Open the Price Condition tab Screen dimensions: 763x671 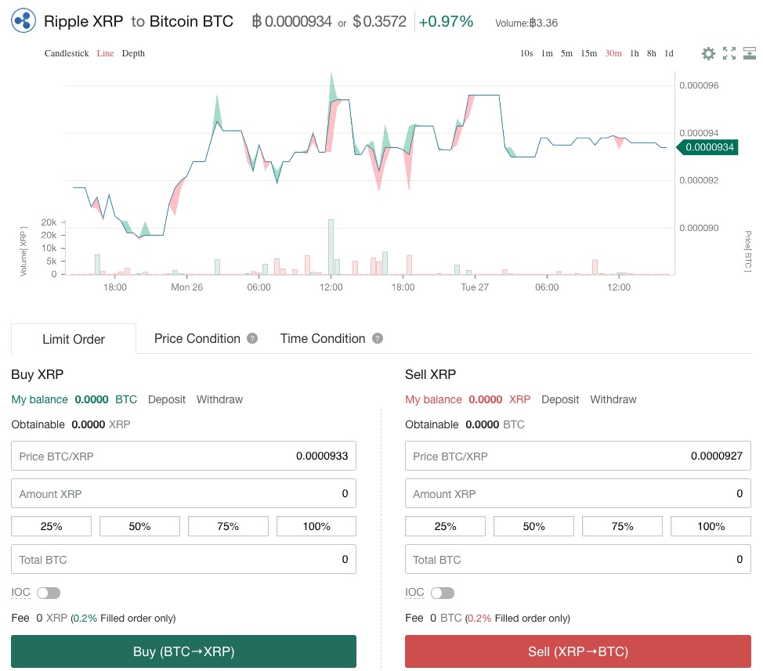[x=197, y=338]
